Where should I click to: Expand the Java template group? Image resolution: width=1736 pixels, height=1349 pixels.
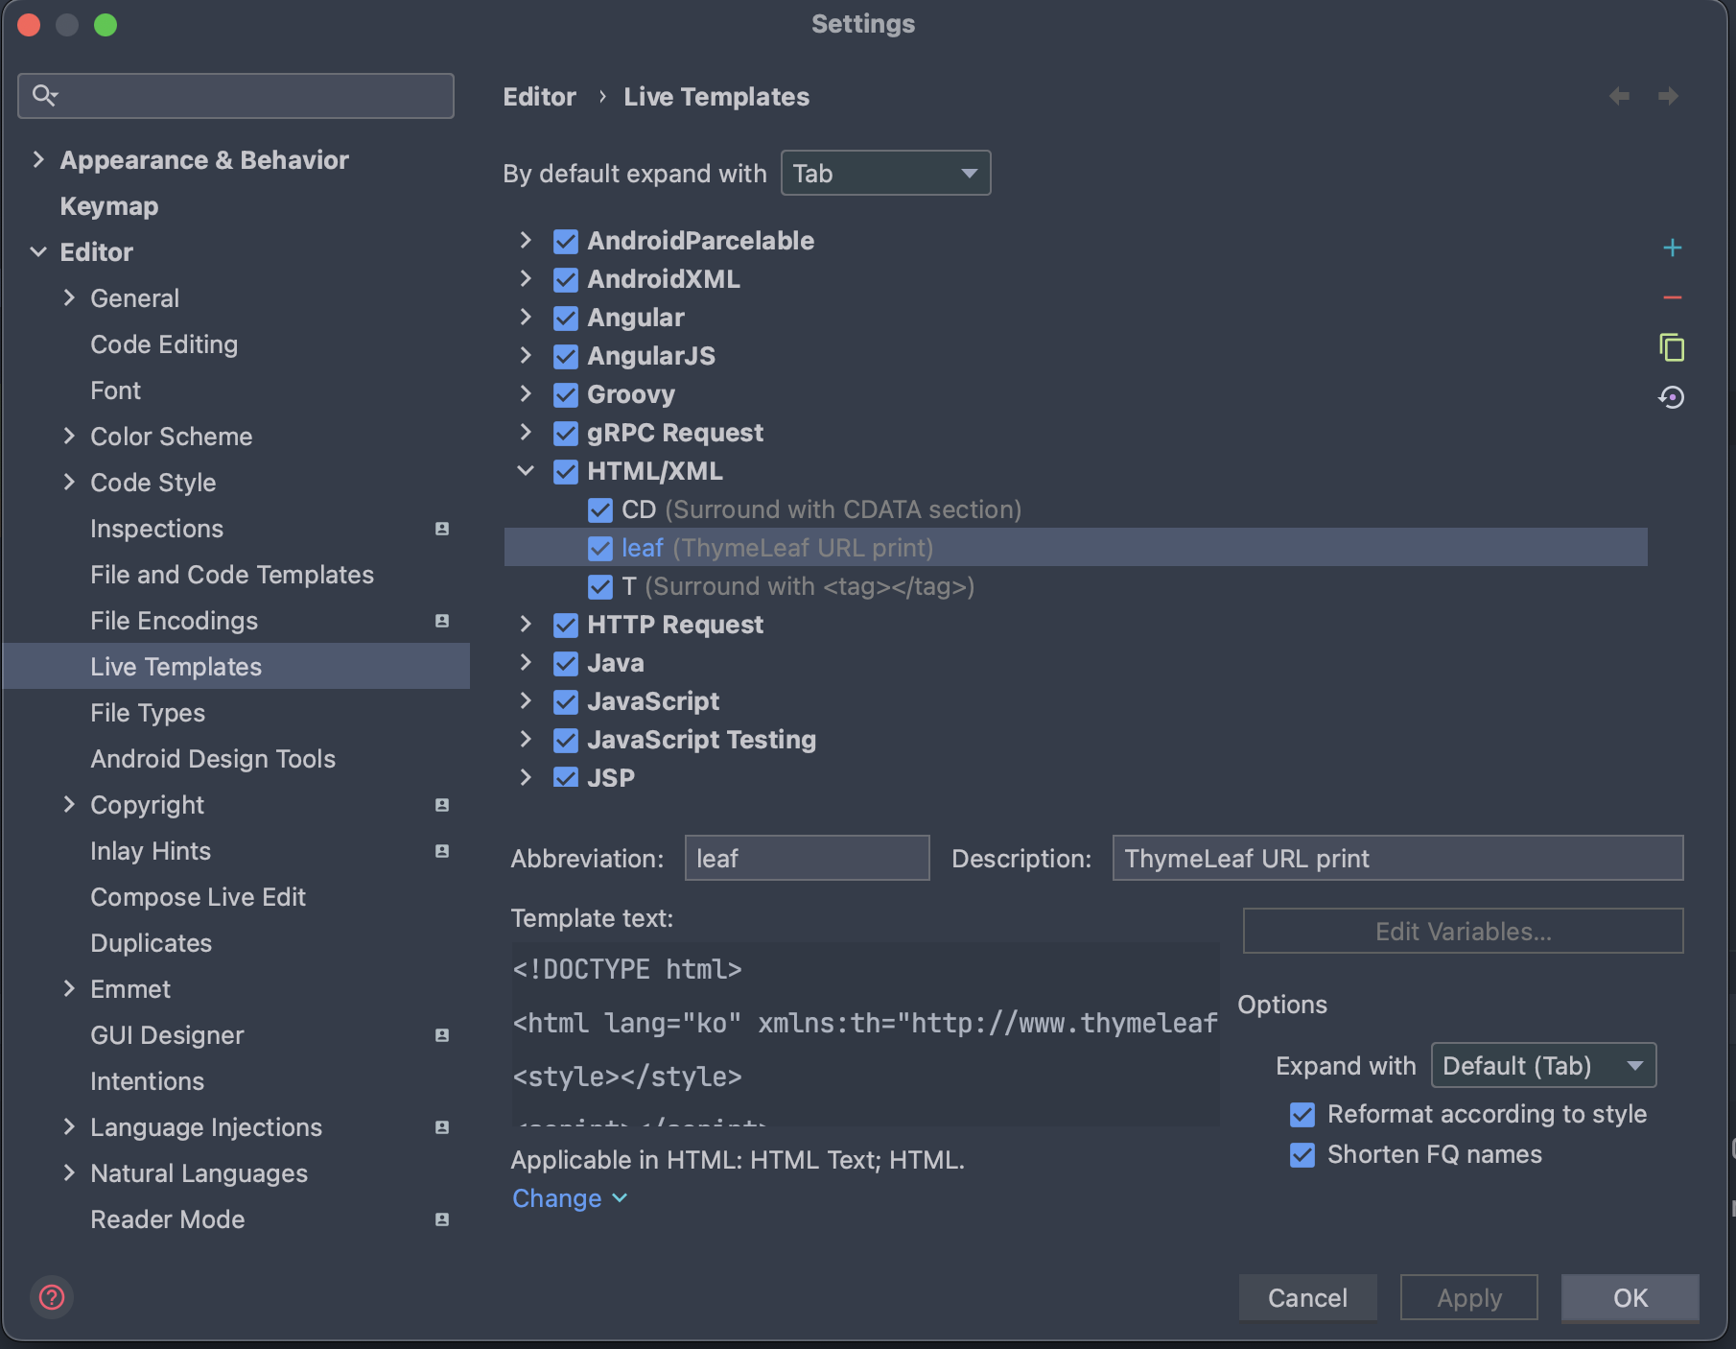point(526,662)
